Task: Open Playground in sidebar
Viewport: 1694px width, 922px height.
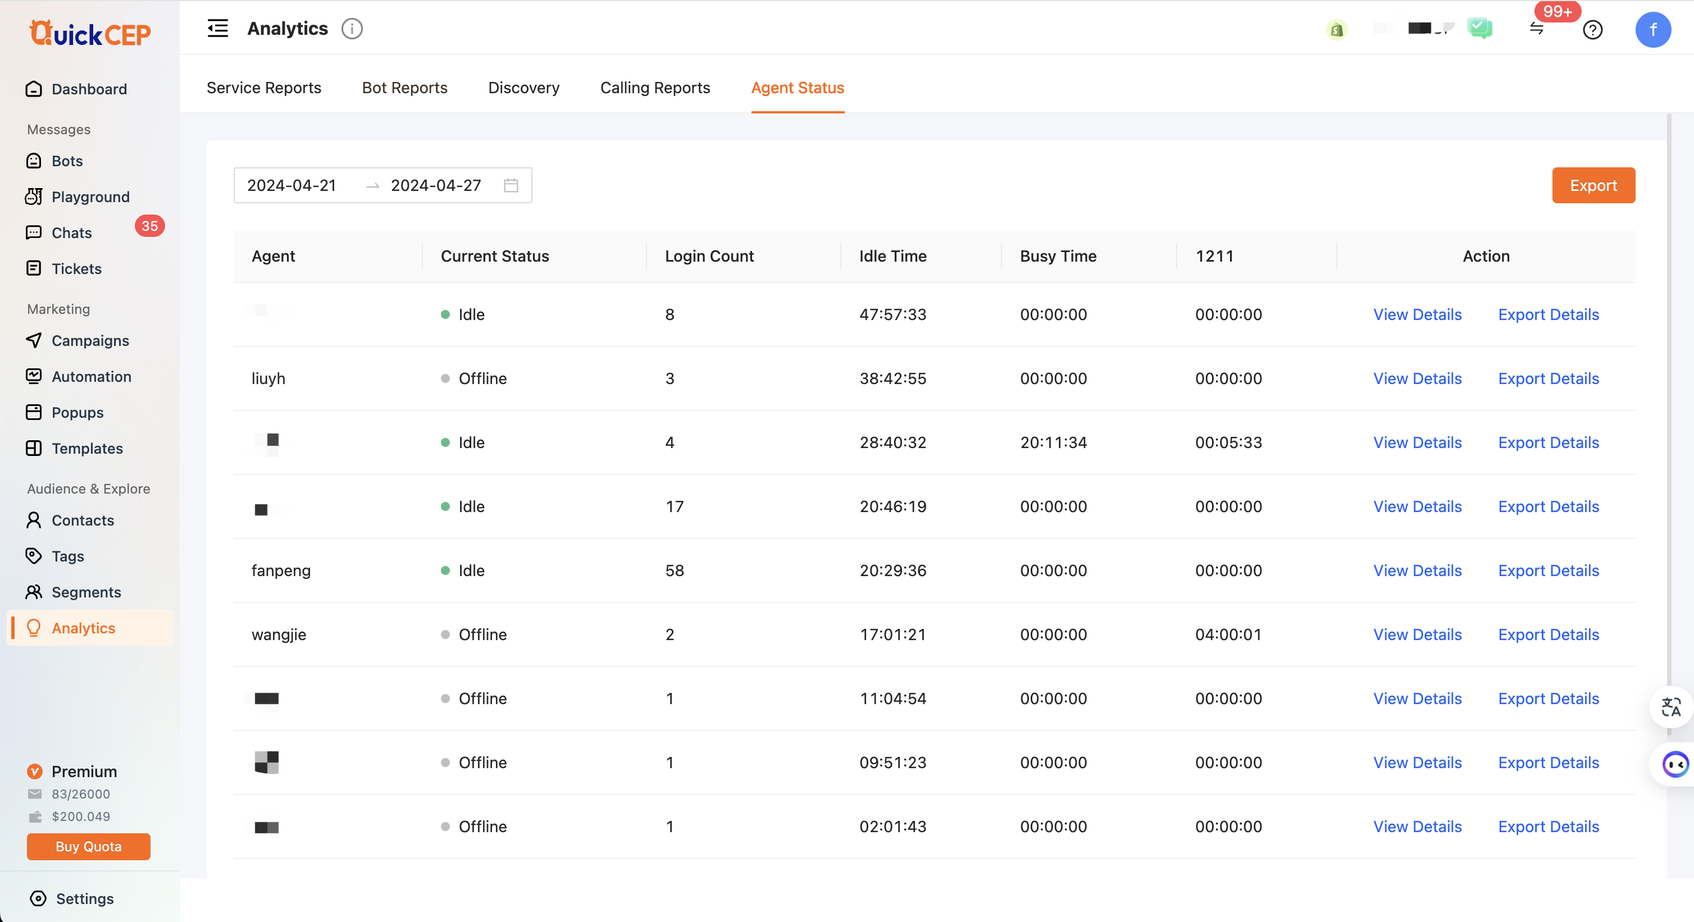Action: click(x=90, y=197)
